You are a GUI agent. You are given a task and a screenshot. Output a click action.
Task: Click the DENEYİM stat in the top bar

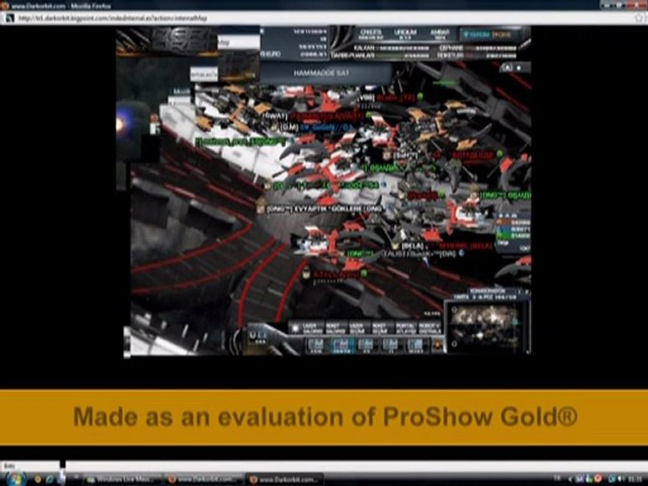pyautogui.click(x=371, y=34)
